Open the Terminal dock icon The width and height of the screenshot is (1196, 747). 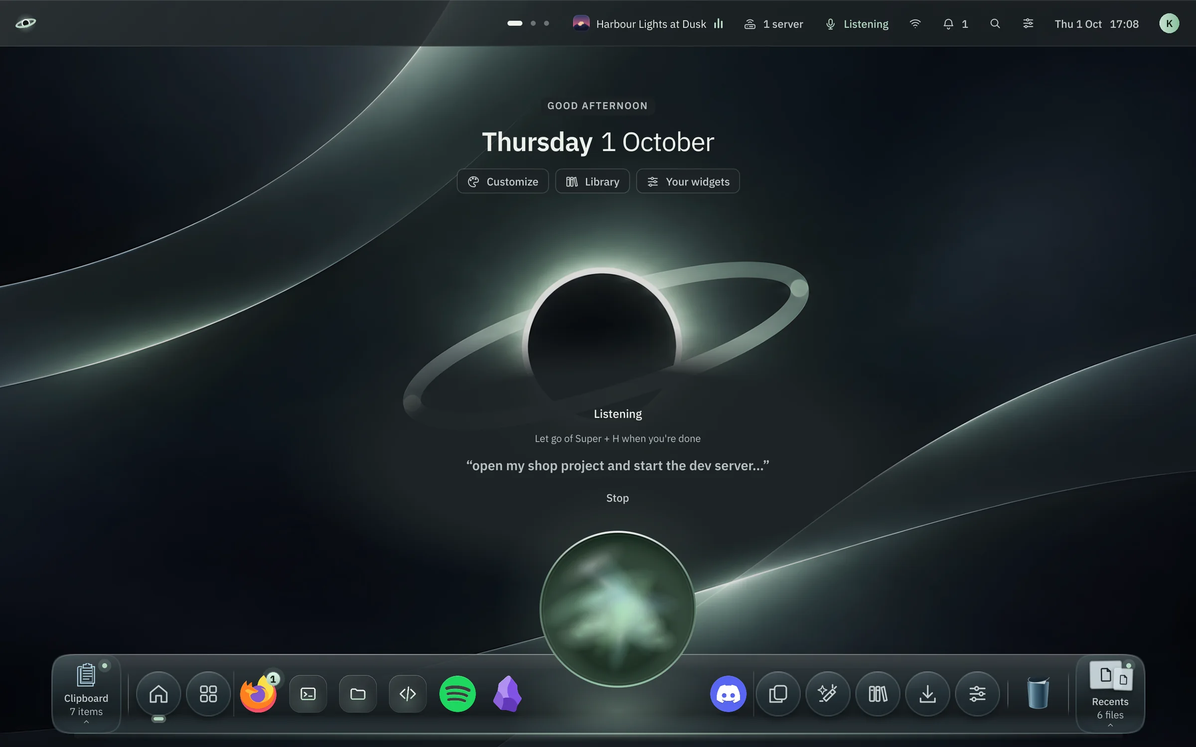click(x=308, y=694)
